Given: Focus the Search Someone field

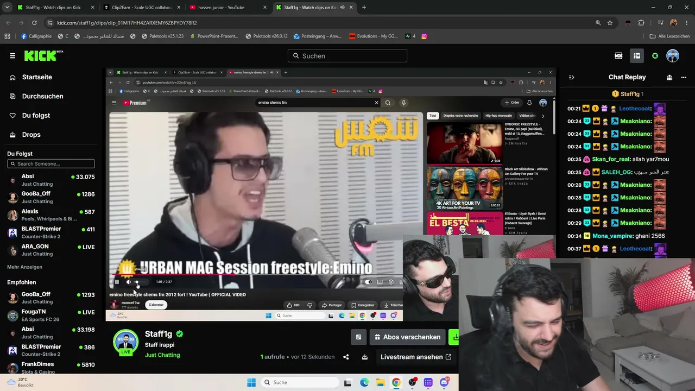Looking at the screenshot, I should pos(51,163).
